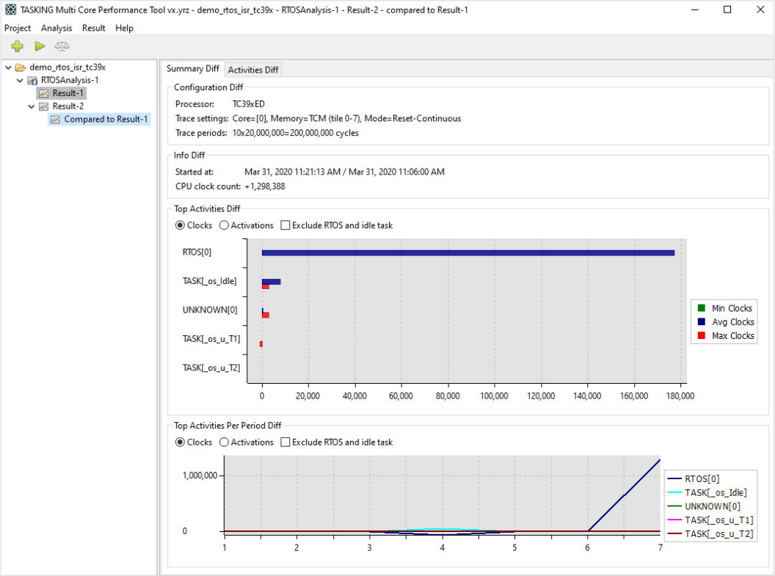This screenshot has height=576, width=775.
Task: Select Clocks radio in Top Activities Diff
Action: click(180, 225)
